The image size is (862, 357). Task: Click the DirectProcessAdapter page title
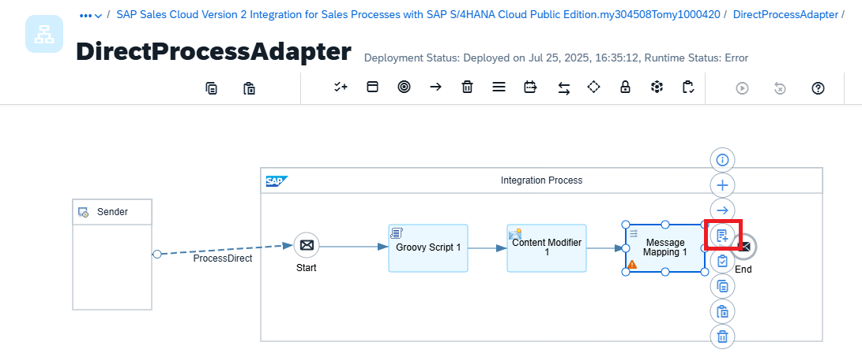tap(213, 51)
